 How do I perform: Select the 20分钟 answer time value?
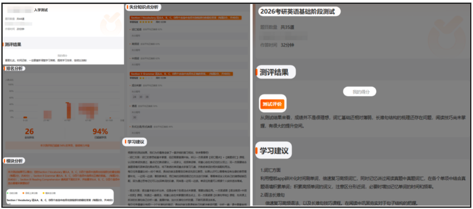(21, 29)
